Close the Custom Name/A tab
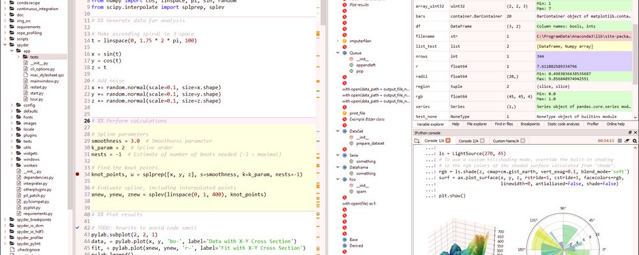This screenshot has height=255, width=639. (523, 141)
